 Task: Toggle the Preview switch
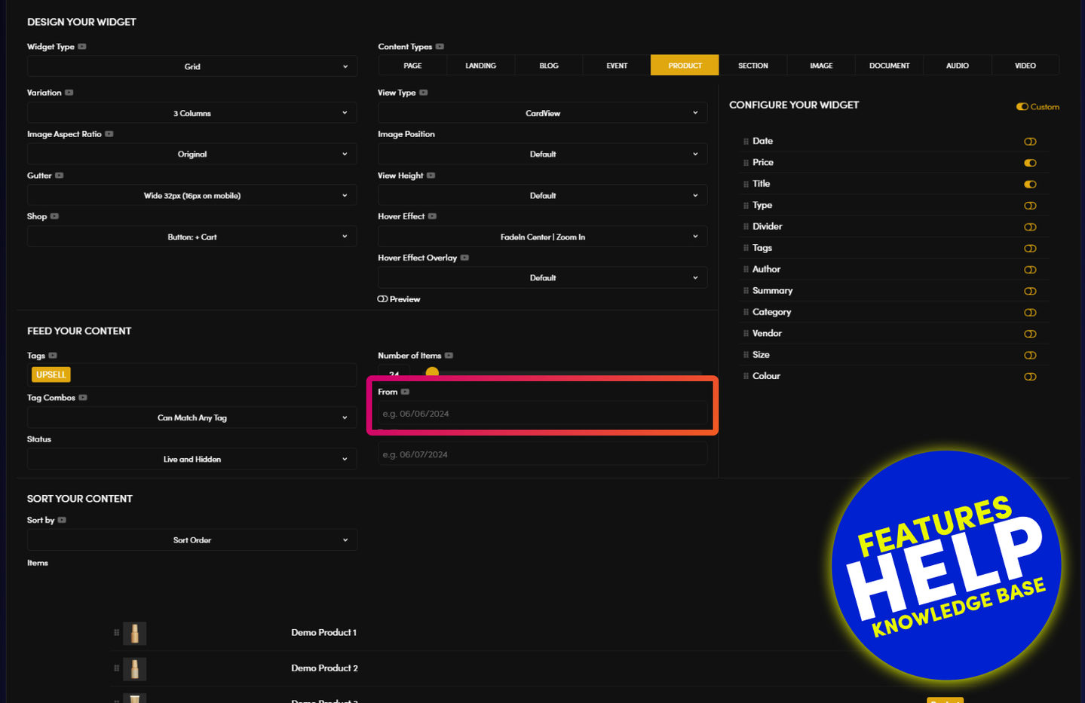[x=383, y=299]
